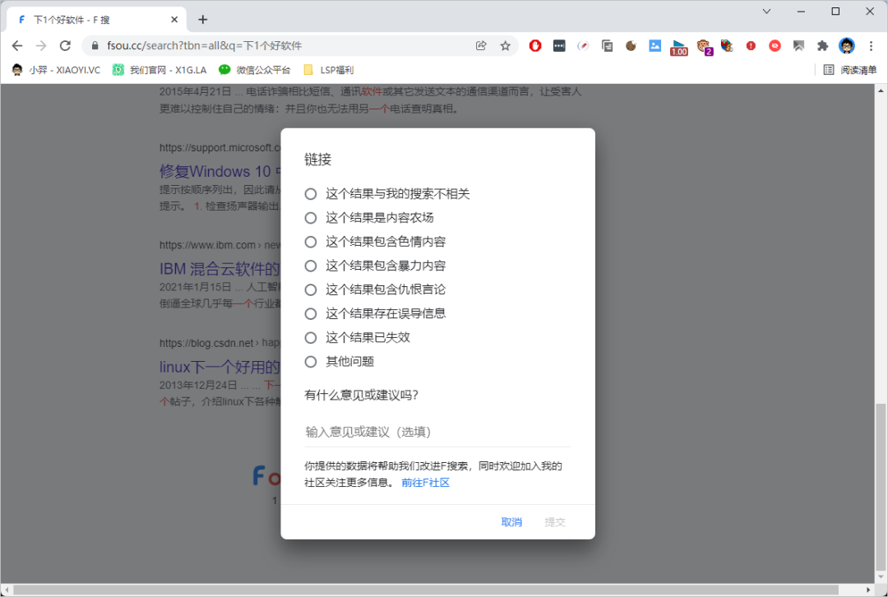
Task: Reload the page with the refresh icon
Action: click(x=65, y=46)
